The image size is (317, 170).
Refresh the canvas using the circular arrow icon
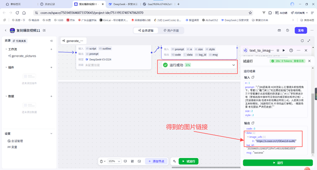pos(302,41)
